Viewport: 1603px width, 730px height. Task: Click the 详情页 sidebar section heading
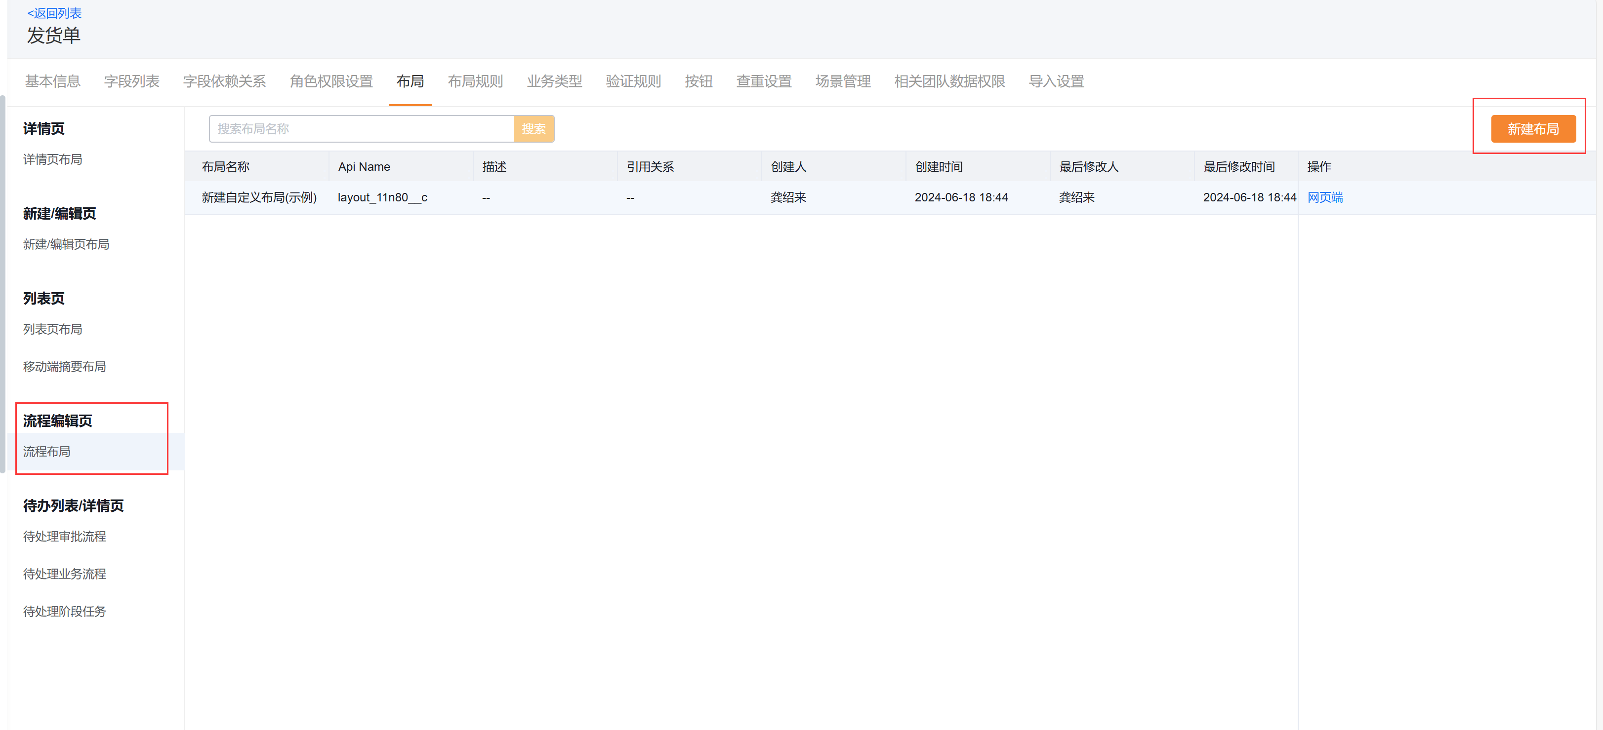click(x=43, y=129)
